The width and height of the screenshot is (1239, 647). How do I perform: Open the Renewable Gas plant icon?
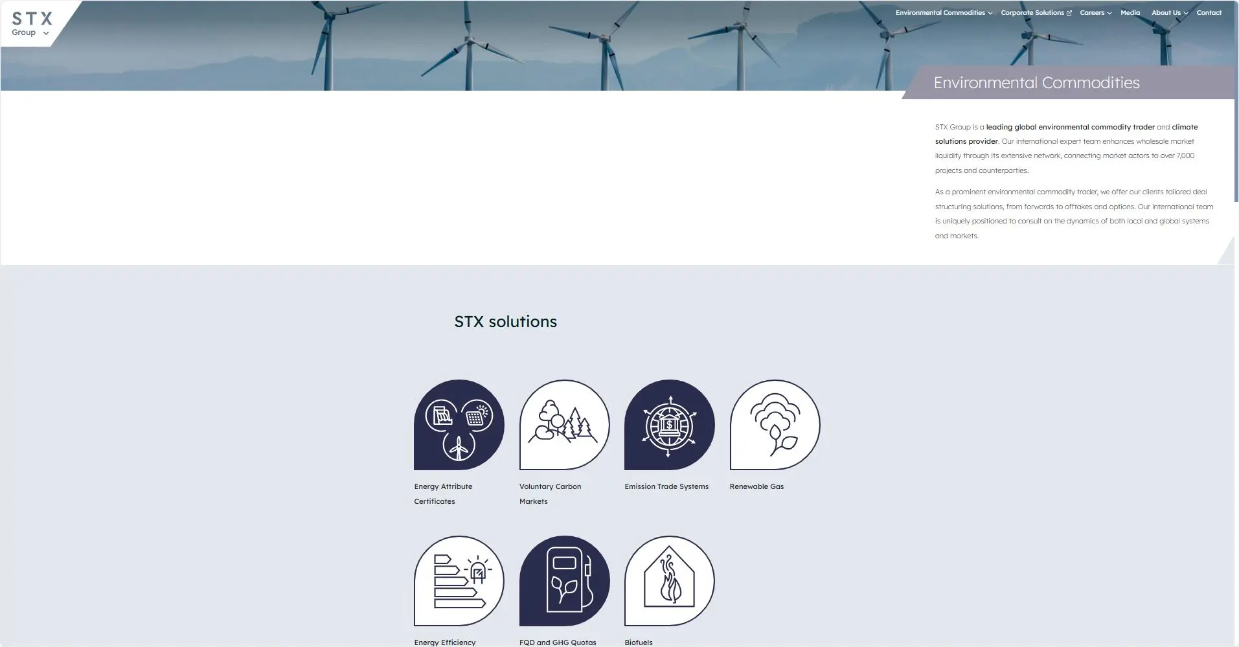[x=775, y=425]
